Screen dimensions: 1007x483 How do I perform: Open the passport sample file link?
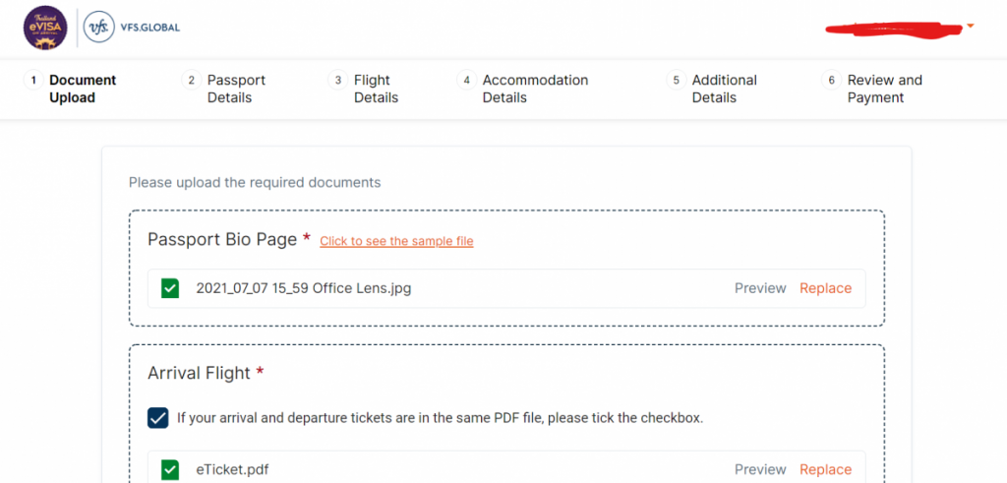pos(396,242)
